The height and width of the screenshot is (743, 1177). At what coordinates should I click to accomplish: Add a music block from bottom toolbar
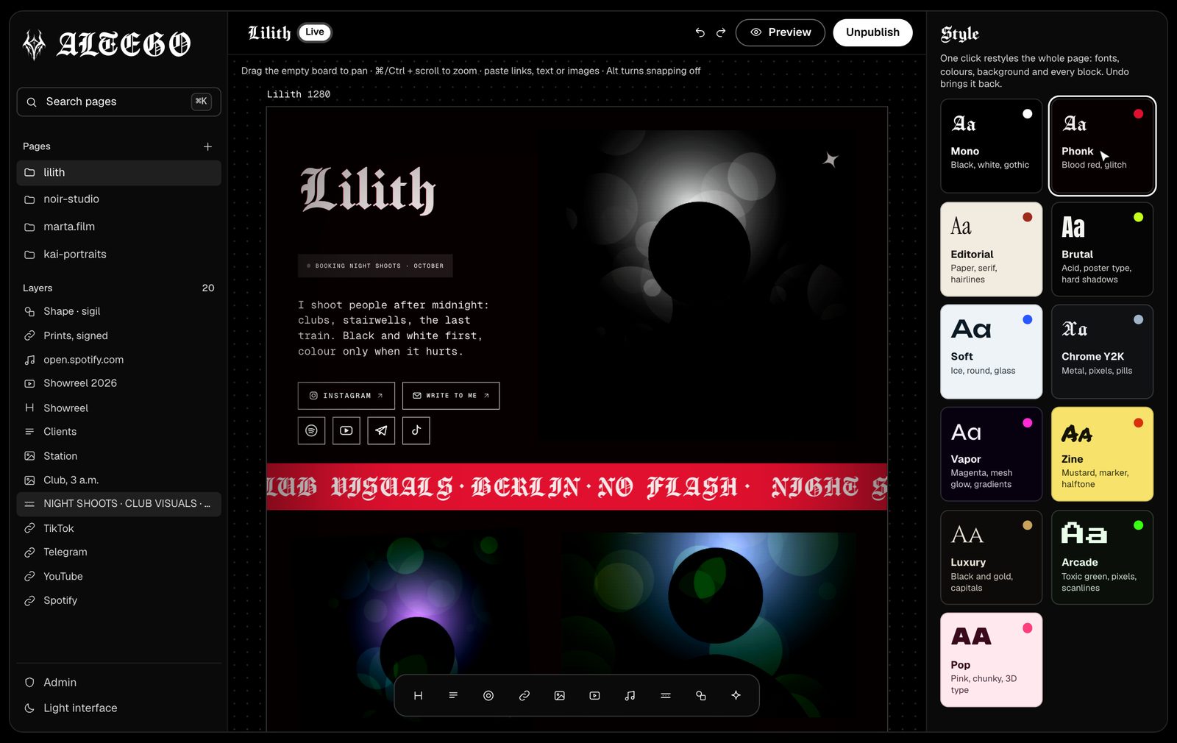click(630, 695)
